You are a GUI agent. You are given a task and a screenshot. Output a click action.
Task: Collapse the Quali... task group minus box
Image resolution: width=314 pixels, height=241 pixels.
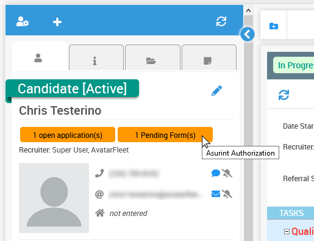[287, 231]
